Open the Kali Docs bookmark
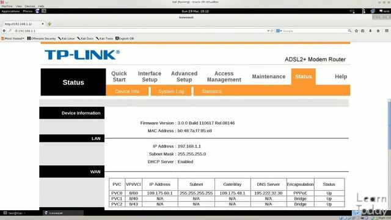391x220 pixels. click(x=86, y=38)
